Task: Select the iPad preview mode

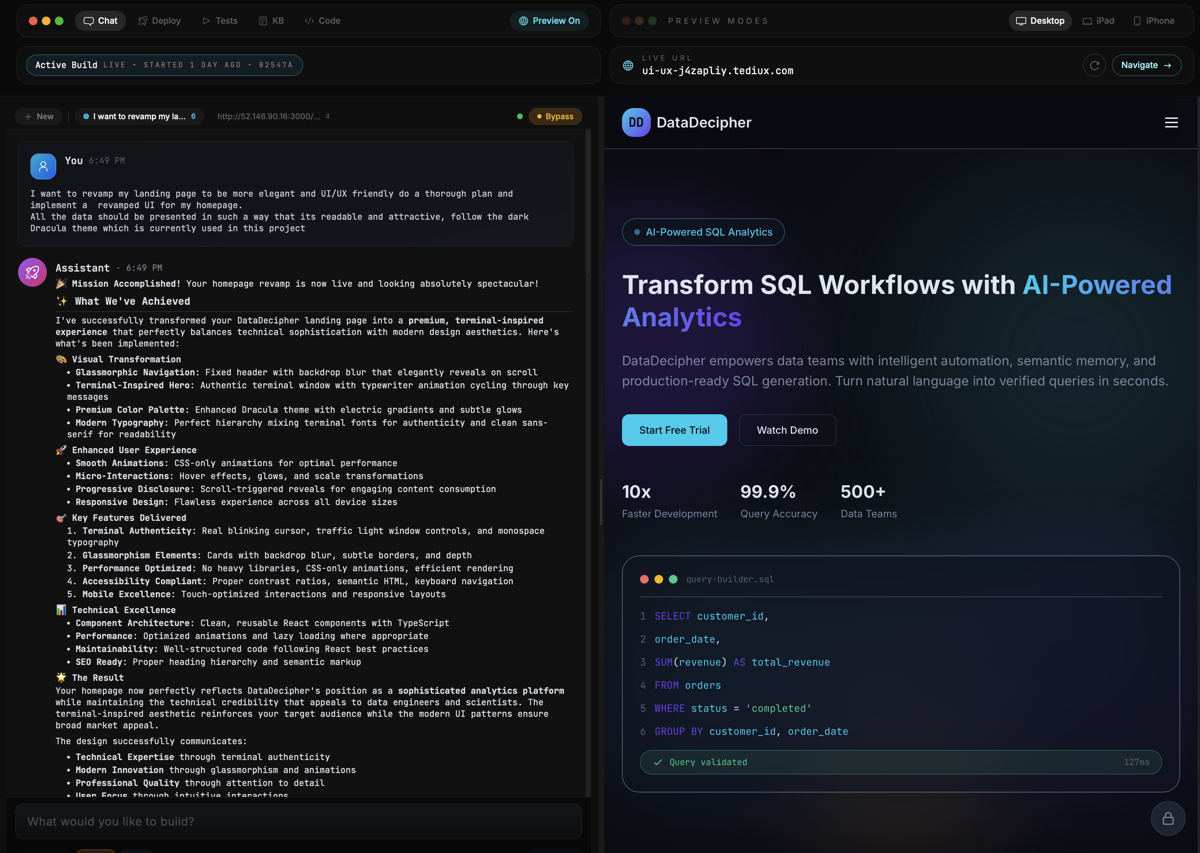Action: coord(1099,21)
